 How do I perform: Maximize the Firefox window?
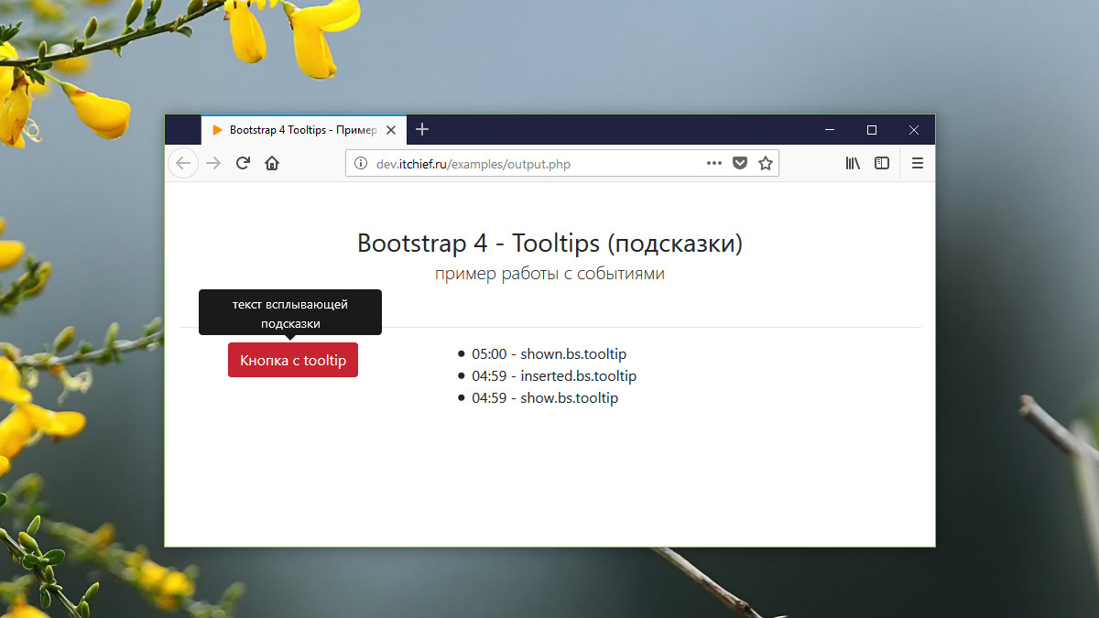tap(872, 130)
